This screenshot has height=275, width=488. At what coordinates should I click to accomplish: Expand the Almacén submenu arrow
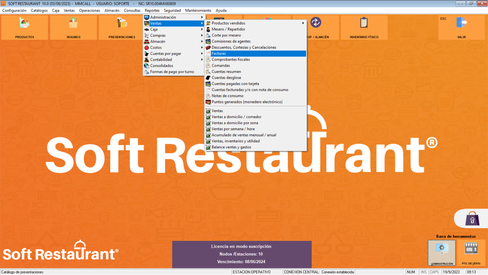(x=202, y=42)
